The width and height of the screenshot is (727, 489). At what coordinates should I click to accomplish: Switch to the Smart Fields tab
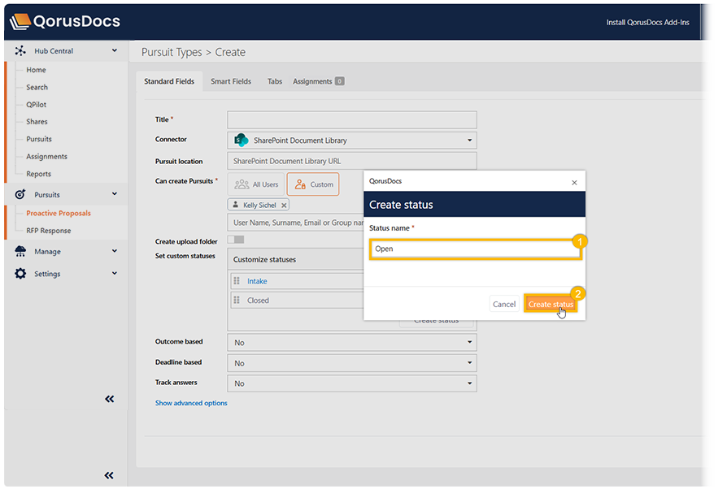[231, 81]
